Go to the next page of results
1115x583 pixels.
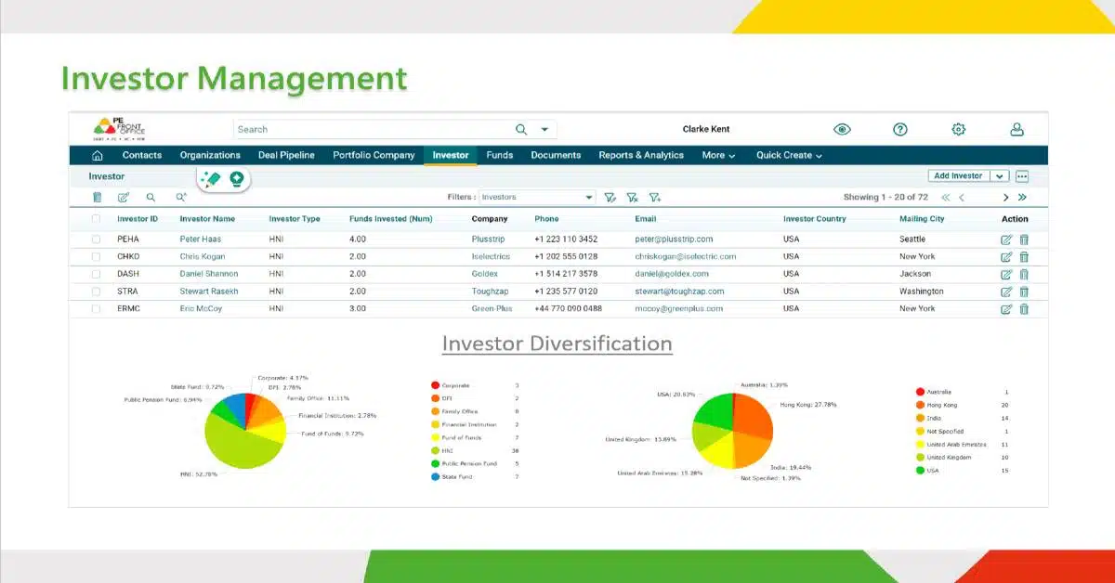1005,198
